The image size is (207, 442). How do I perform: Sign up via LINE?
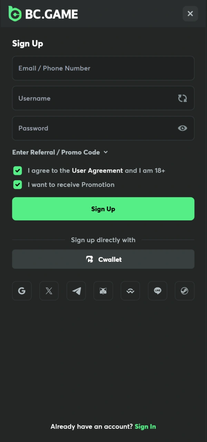pyautogui.click(x=157, y=291)
